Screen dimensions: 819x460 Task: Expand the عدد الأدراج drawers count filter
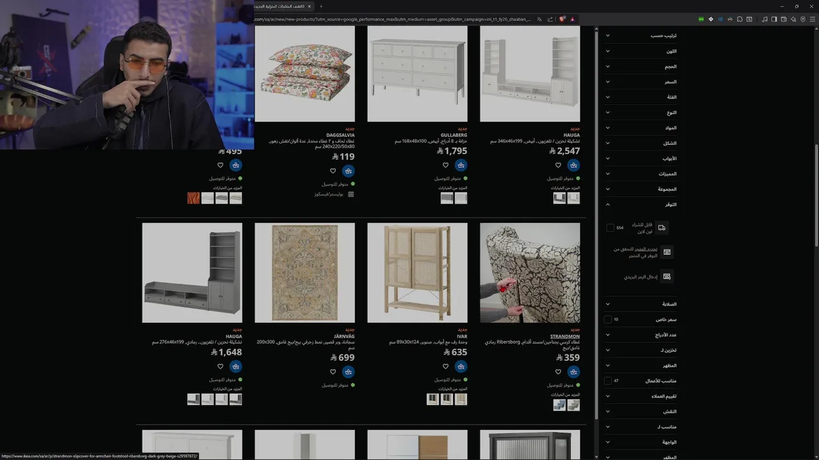click(640, 335)
